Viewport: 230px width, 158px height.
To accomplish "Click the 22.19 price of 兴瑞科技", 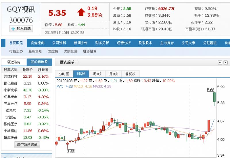I will click(x=28, y=77).
